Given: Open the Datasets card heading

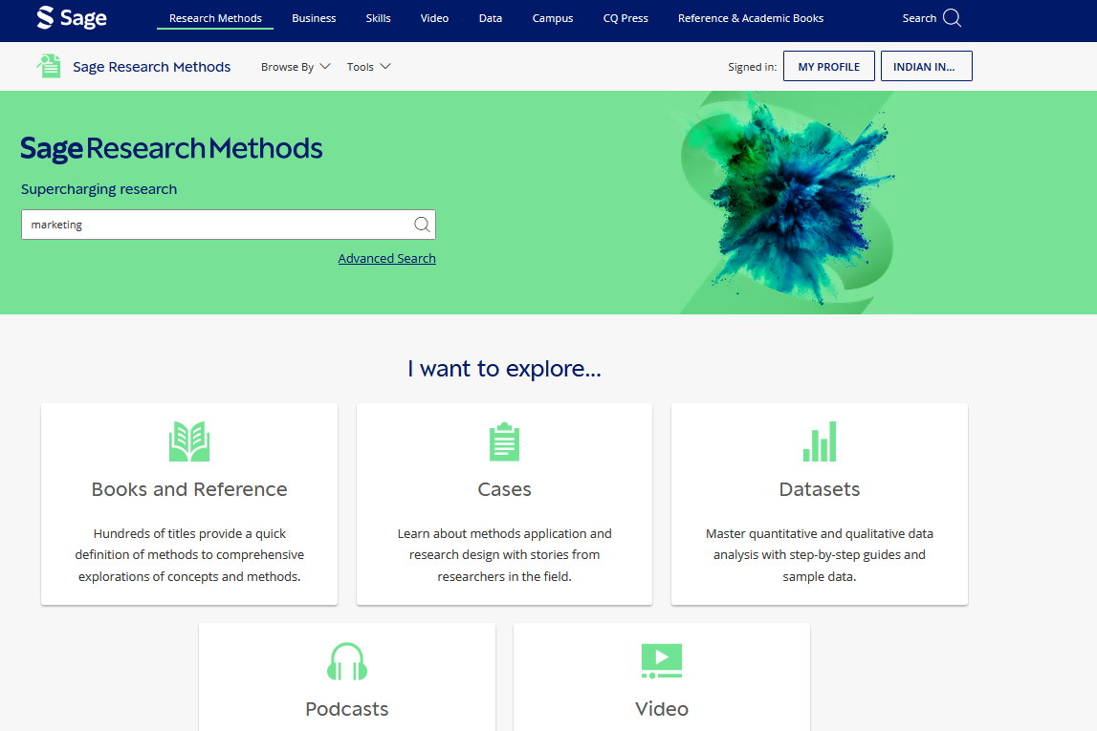Looking at the screenshot, I should pos(820,489).
